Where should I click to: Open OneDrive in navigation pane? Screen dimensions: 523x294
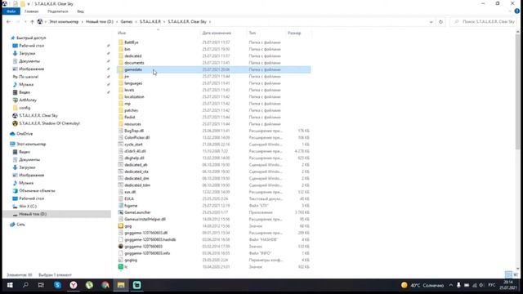pos(25,134)
